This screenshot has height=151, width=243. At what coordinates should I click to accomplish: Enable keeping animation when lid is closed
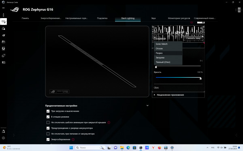click(x=48, y=122)
